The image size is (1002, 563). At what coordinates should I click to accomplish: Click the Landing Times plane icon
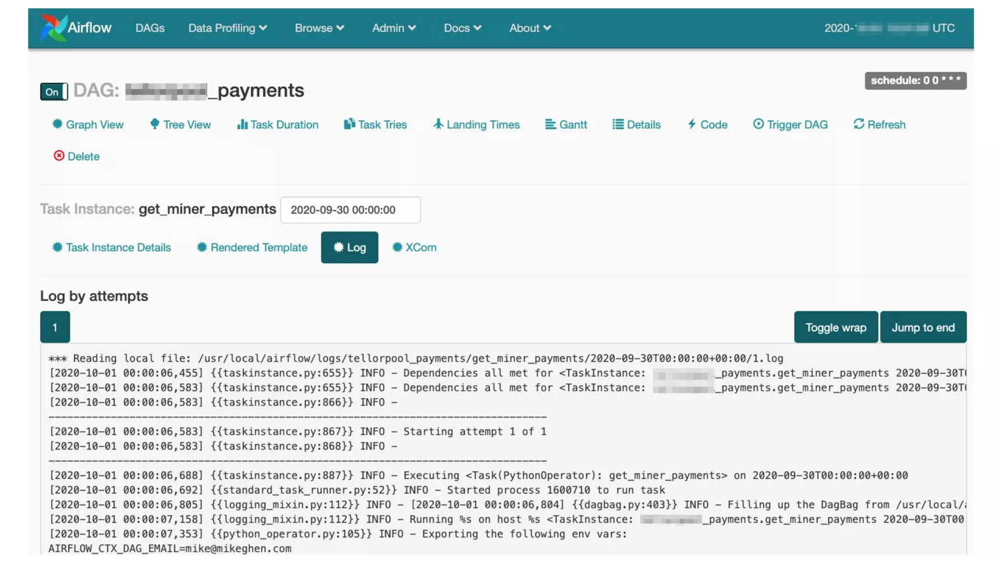438,124
